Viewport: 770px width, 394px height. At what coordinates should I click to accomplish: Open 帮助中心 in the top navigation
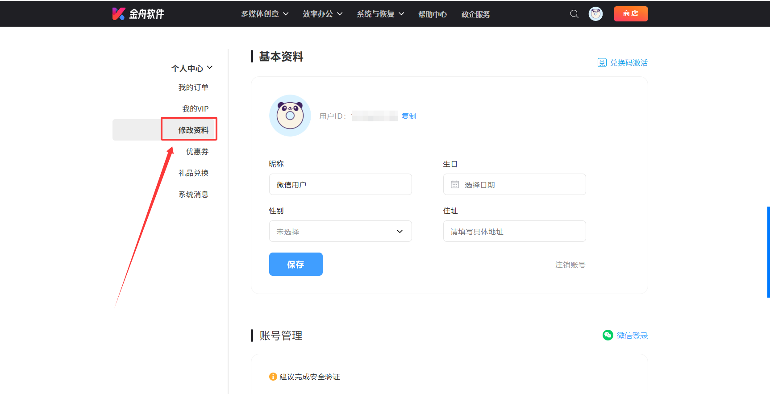(x=432, y=14)
